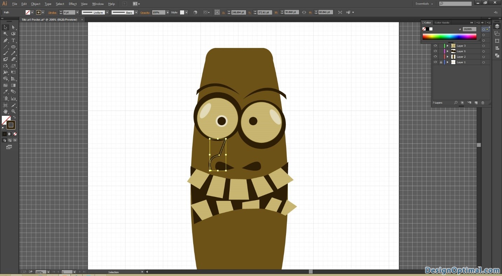Select the Artboard tool
The height and width of the screenshot is (276, 502).
[5, 105]
